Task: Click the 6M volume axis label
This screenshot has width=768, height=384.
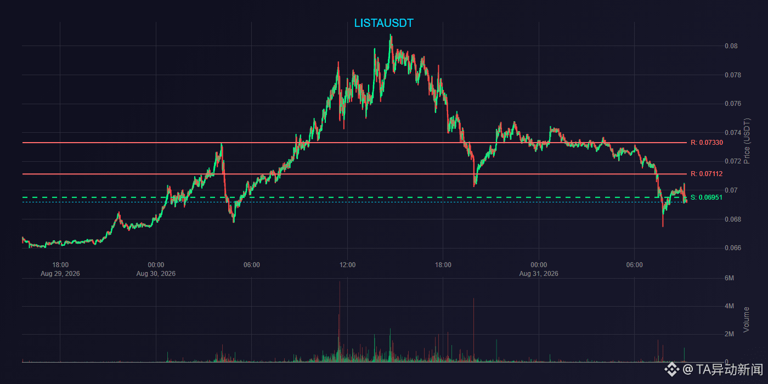Action: click(x=730, y=279)
